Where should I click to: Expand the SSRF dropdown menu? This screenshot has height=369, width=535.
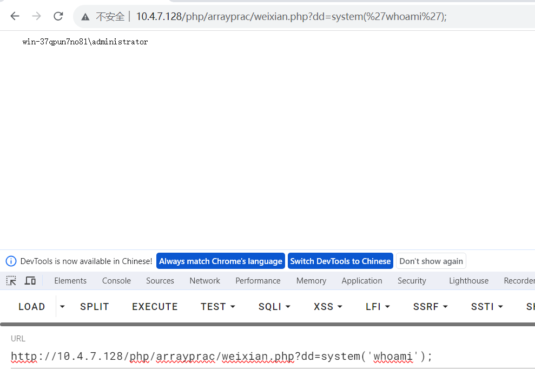click(x=430, y=307)
